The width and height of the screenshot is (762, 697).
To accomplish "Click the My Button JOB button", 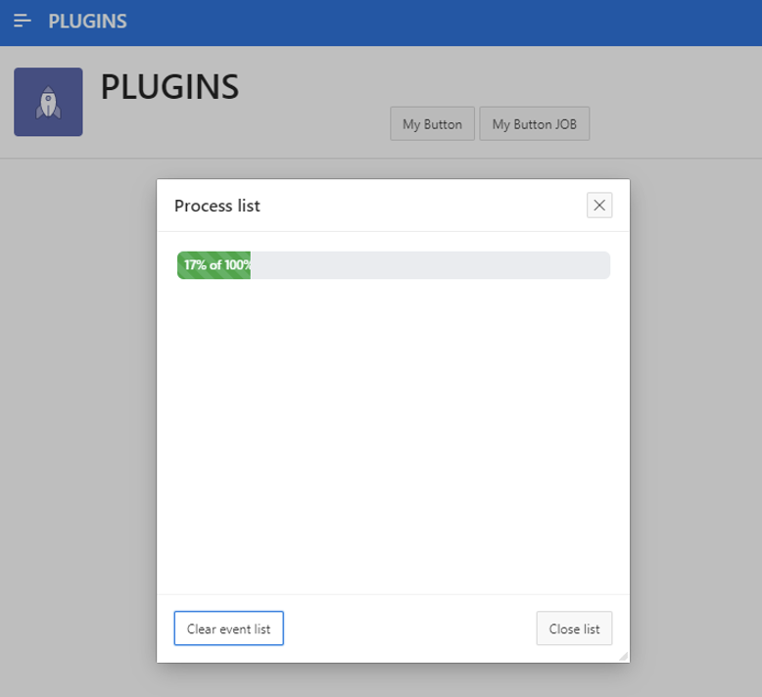I will pyautogui.click(x=534, y=124).
